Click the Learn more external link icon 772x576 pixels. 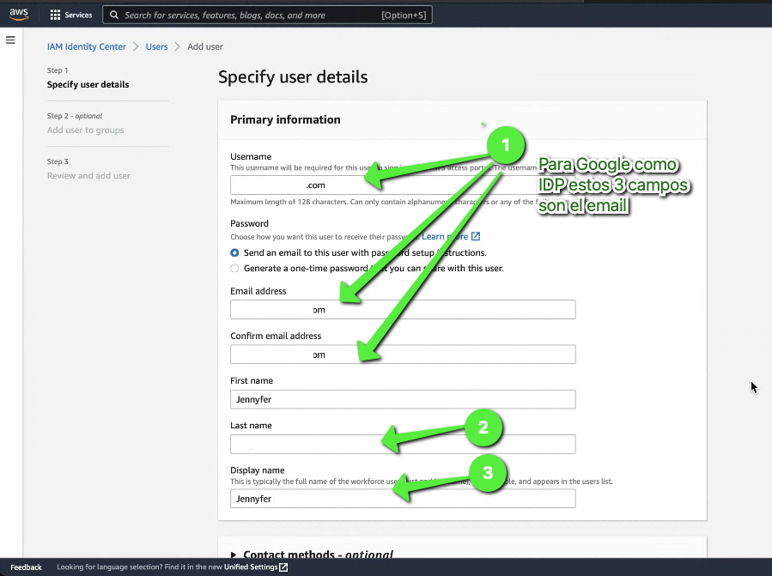tap(476, 236)
